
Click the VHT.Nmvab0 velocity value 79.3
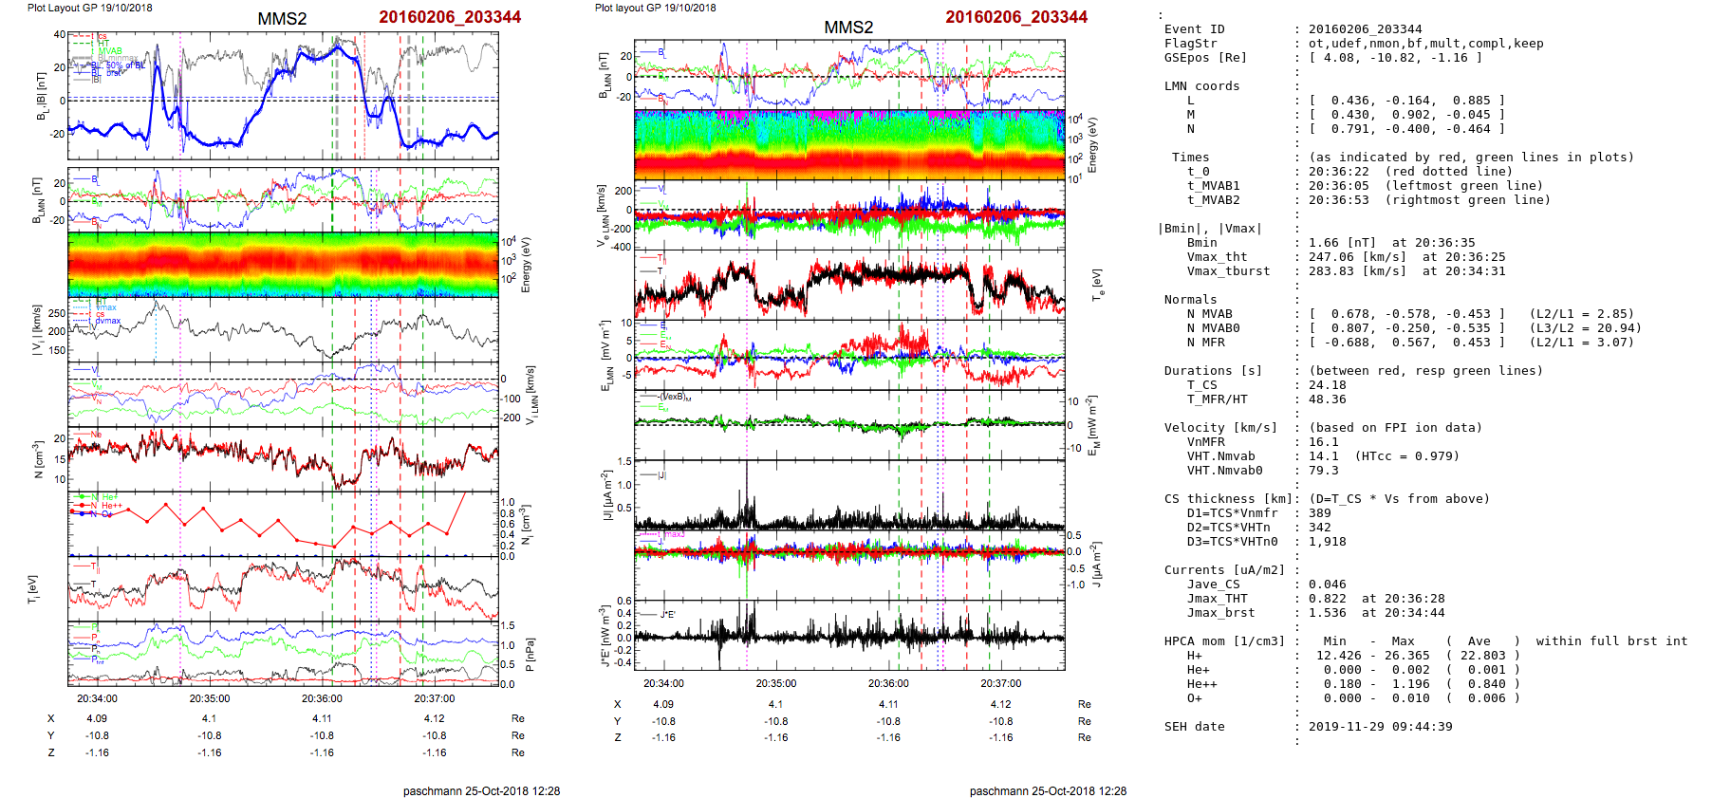[1323, 471]
